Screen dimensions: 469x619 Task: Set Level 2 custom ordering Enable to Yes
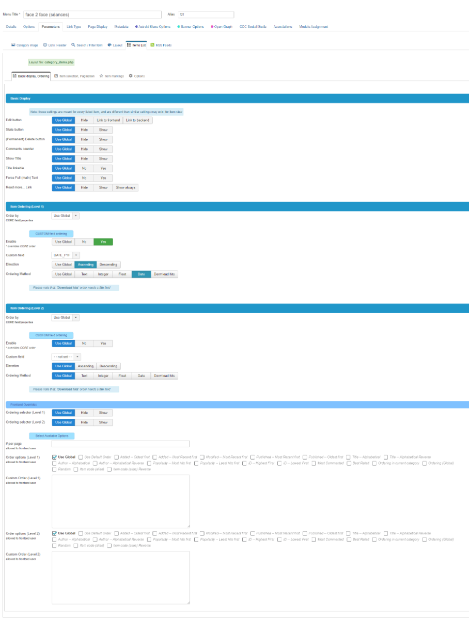pyautogui.click(x=103, y=344)
